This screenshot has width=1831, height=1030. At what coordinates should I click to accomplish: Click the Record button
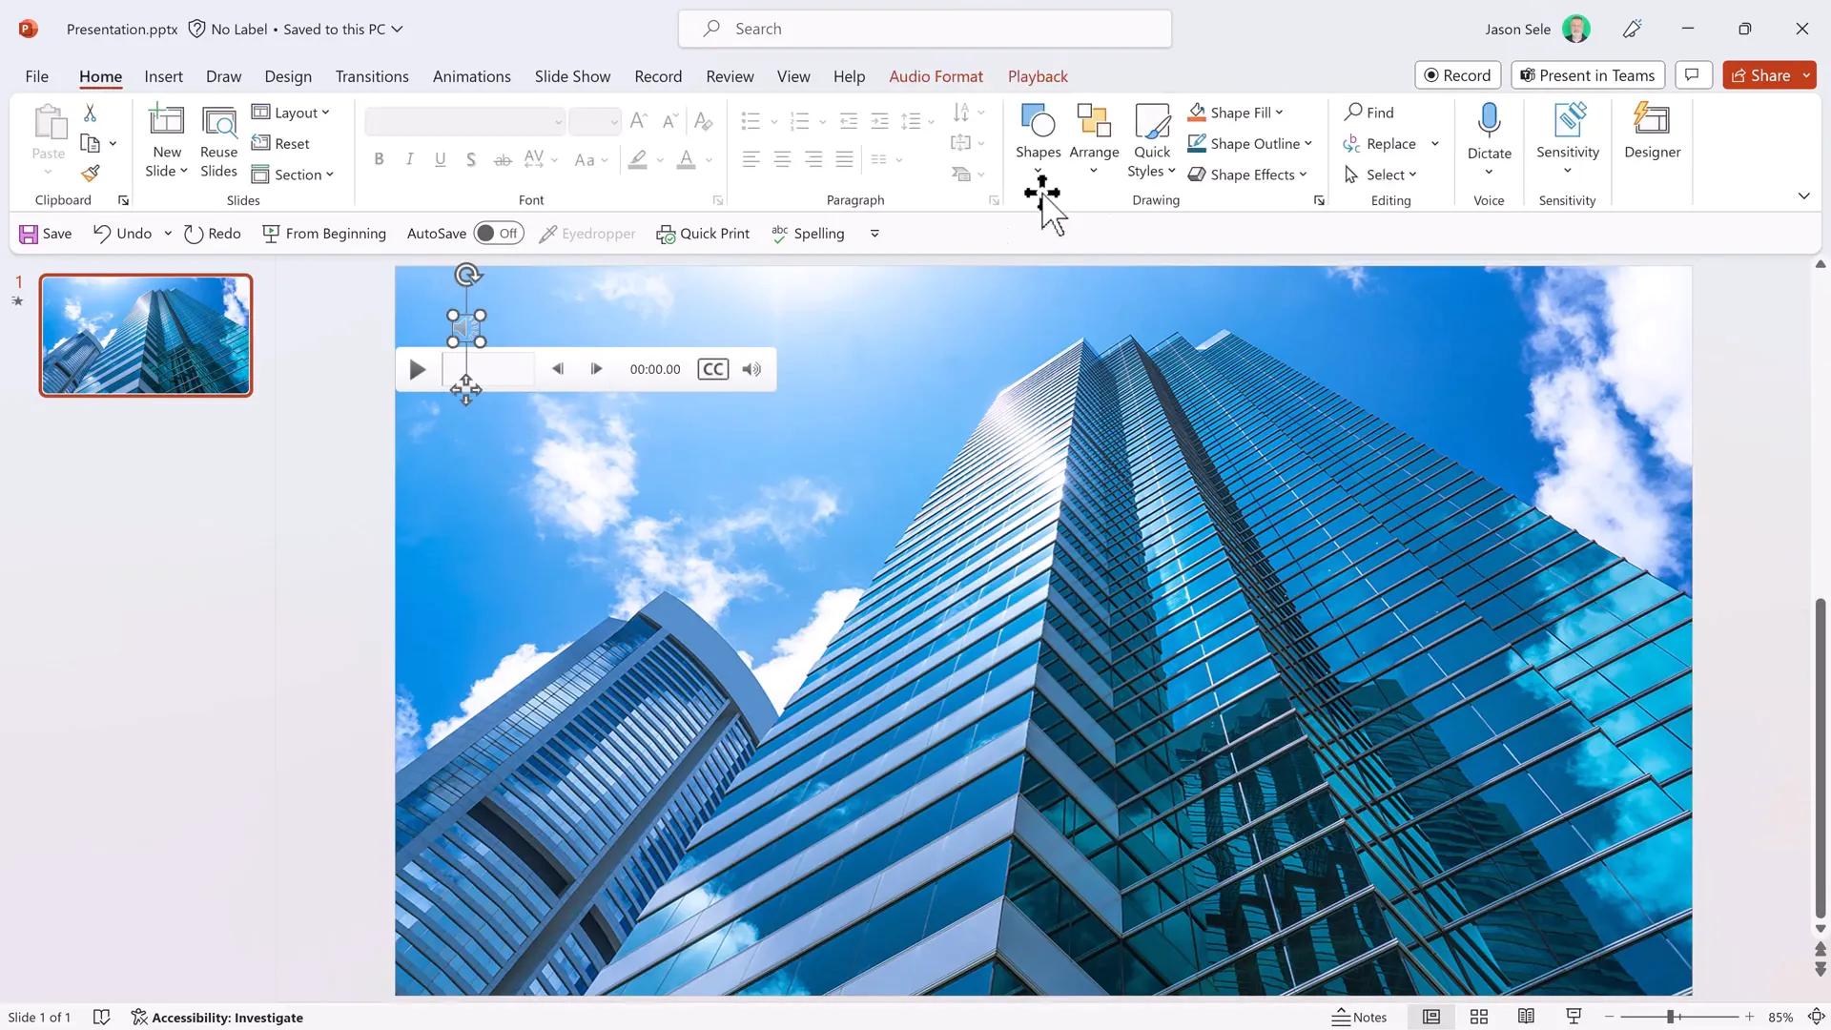pyautogui.click(x=1457, y=75)
